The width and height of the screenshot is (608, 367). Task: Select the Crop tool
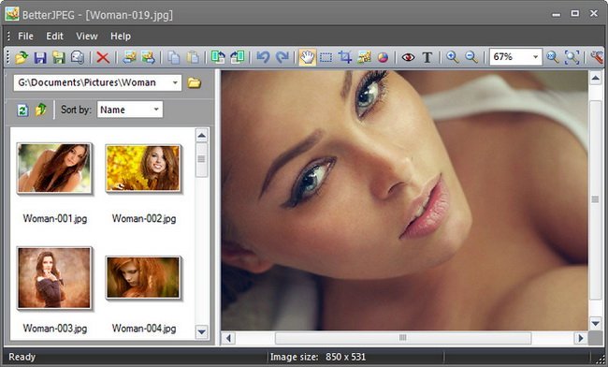(x=345, y=57)
